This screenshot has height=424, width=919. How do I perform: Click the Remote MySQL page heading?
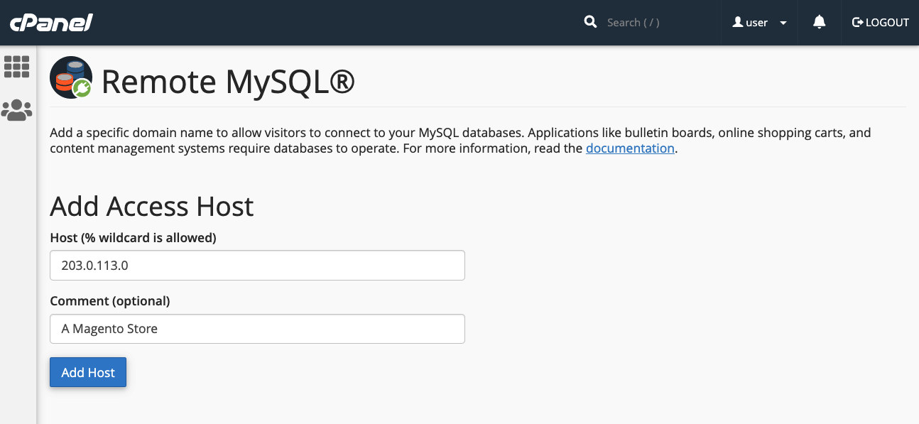(229, 82)
